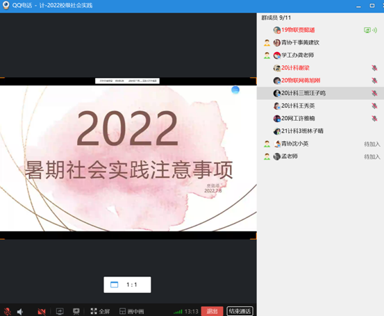The height and width of the screenshot is (316, 384).
Task: Select member 19物联贾懿璠
Action: tap(320, 30)
